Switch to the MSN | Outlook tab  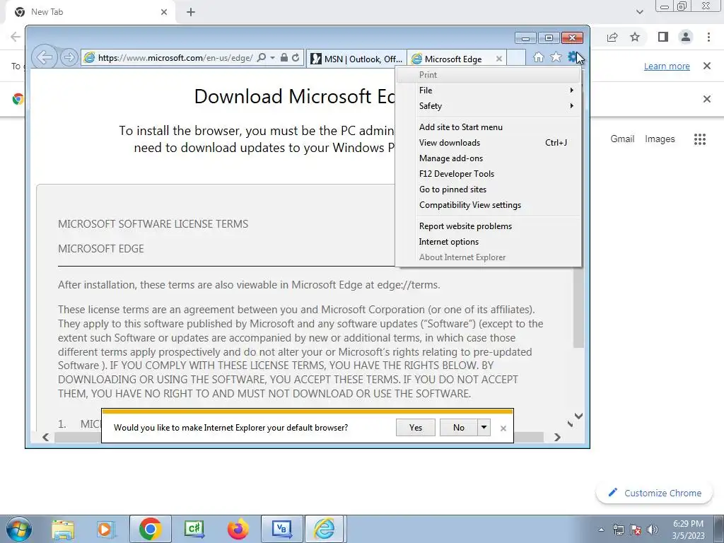[x=356, y=59]
